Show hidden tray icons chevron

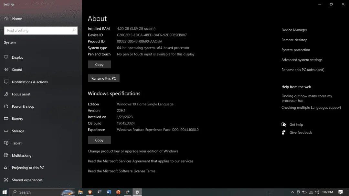coord(292,192)
